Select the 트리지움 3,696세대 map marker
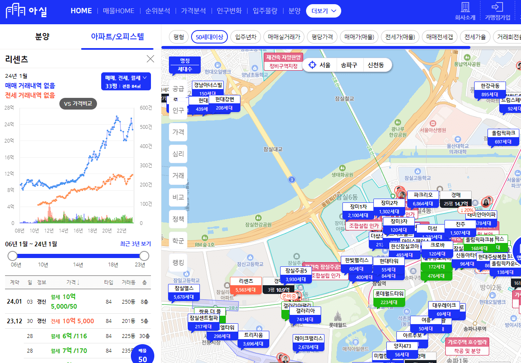521x363 pixels. point(253,340)
